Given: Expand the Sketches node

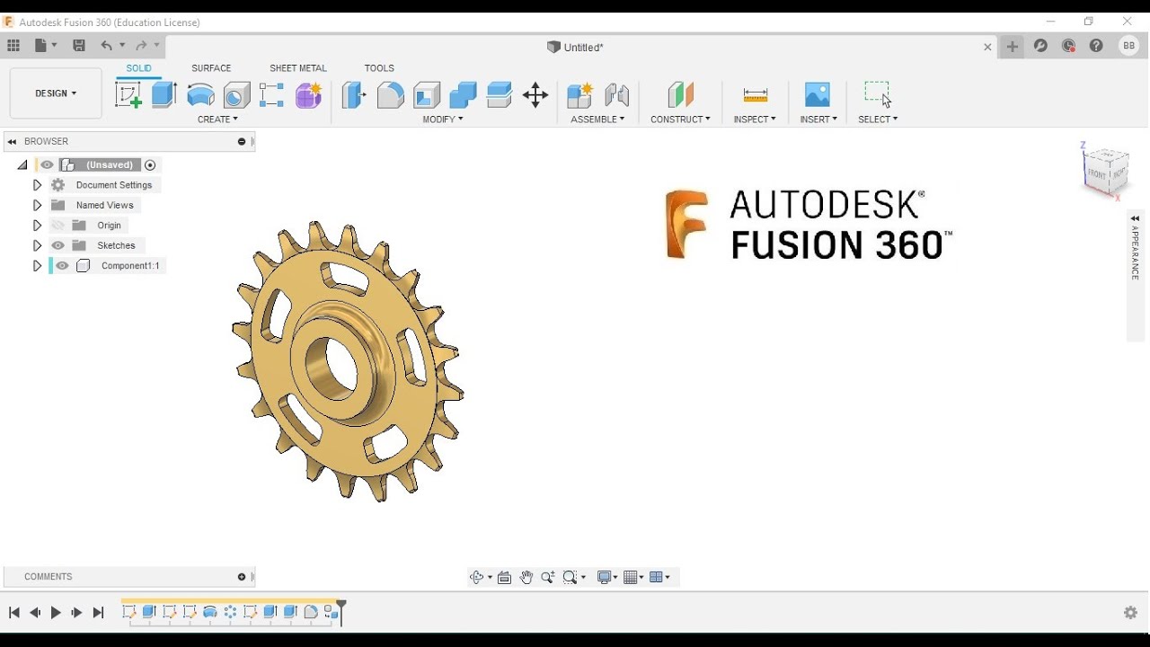Looking at the screenshot, I should pos(37,245).
